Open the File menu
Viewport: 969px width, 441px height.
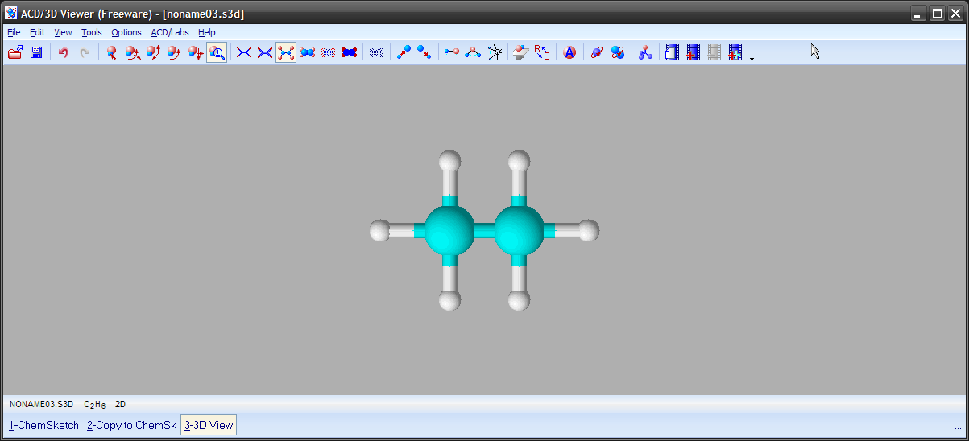(14, 32)
